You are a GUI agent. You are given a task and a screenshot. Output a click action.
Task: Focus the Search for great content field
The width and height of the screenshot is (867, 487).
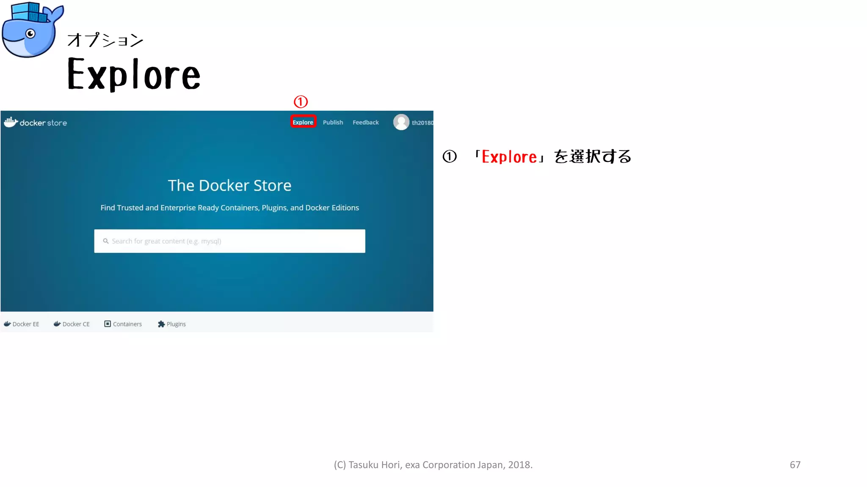[x=229, y=241]
